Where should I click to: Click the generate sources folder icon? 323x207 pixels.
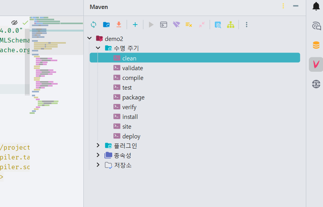pos(106,25)
